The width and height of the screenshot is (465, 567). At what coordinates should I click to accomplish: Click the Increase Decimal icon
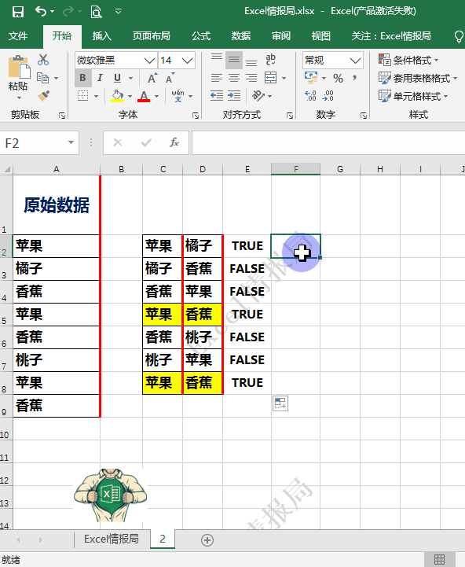tap(310, 96)
